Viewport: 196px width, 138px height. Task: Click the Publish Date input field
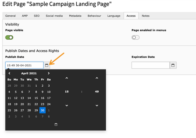point(24,65)
